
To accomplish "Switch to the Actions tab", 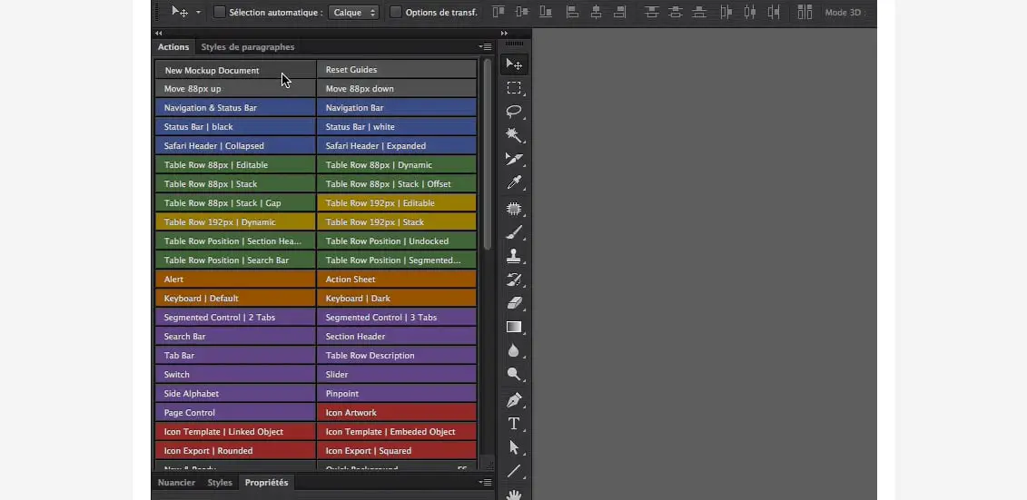I will click(x=173, y=47).
